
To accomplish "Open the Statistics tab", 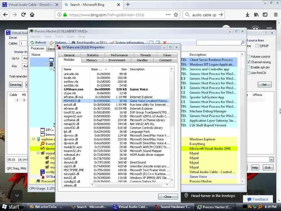I will pos(93,55).
